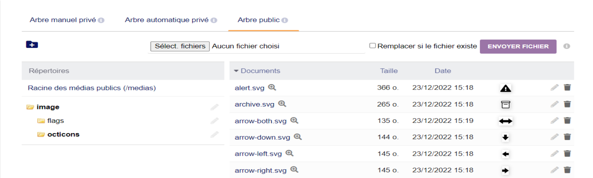
Task: Click Sélect. fichiers button
Action: tap(180, 46)
